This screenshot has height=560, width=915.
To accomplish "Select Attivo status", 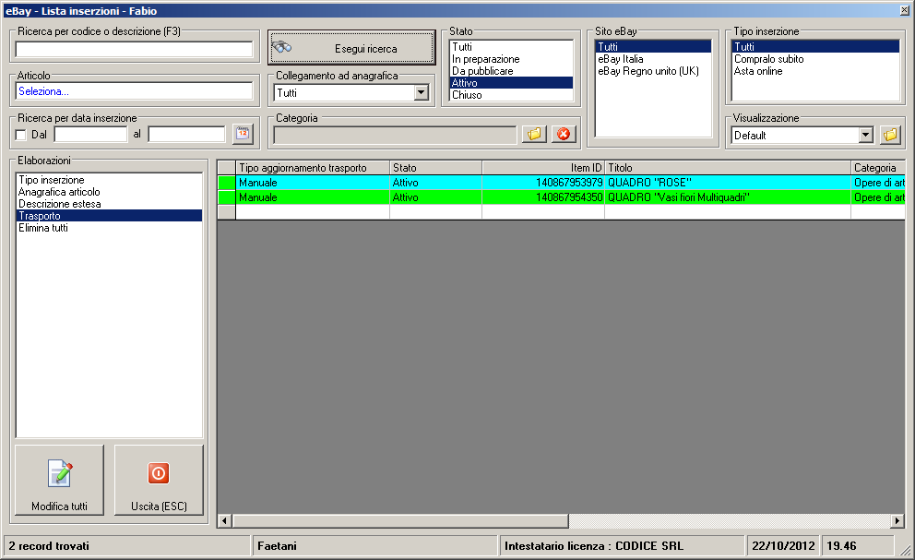I will tap(511, 83).
